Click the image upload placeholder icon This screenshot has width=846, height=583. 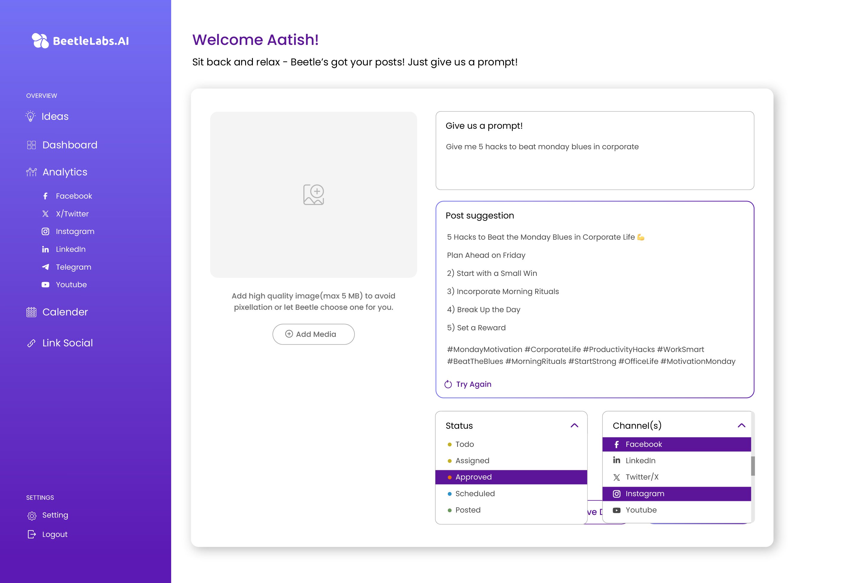313,194
